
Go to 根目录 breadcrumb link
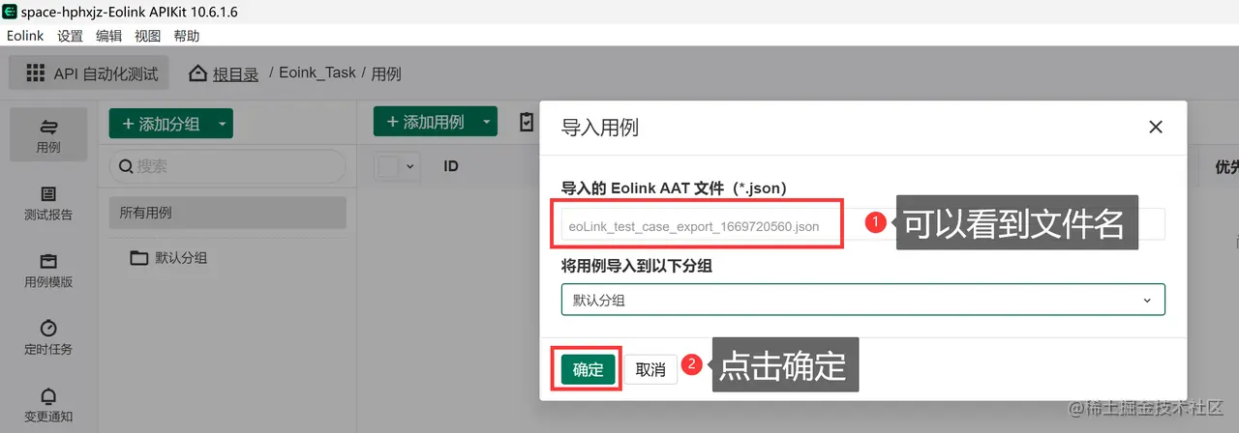pyautogui.click(x=235, y=73)
